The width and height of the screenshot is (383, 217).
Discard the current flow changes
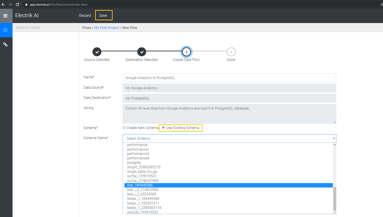pyautogui.click(x=85, y=15)
